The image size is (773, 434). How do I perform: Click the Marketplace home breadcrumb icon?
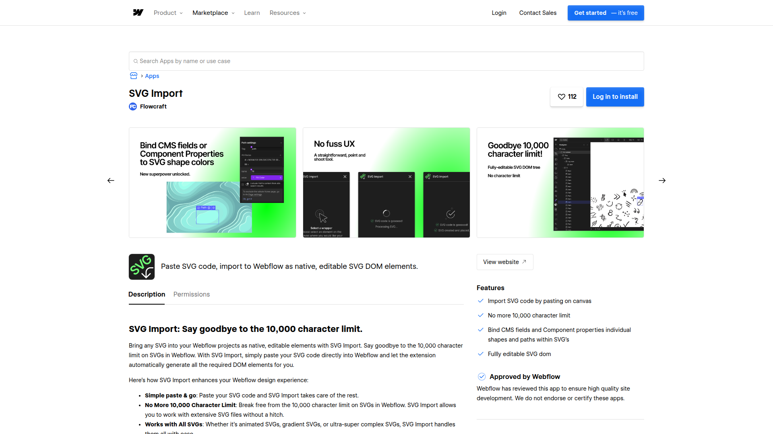tap(134, 76)
